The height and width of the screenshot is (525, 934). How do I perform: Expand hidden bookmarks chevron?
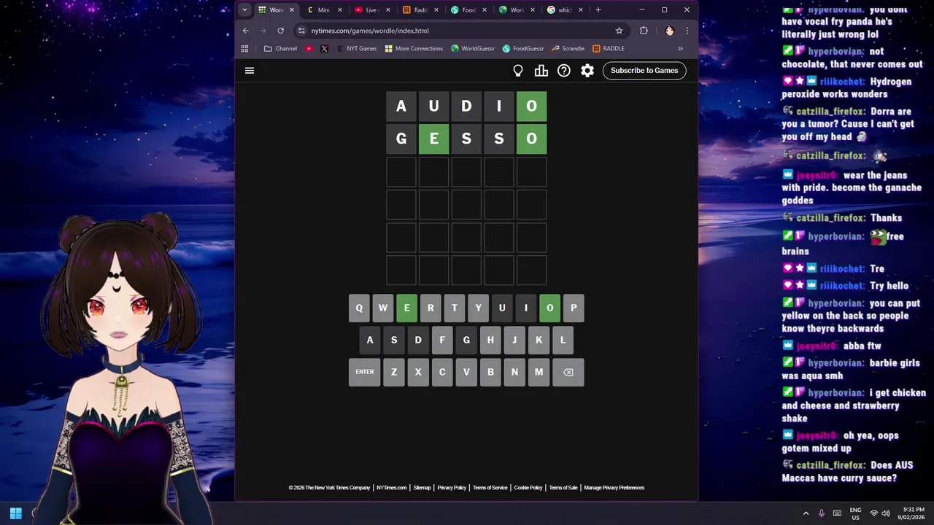(x=680, y=49)
